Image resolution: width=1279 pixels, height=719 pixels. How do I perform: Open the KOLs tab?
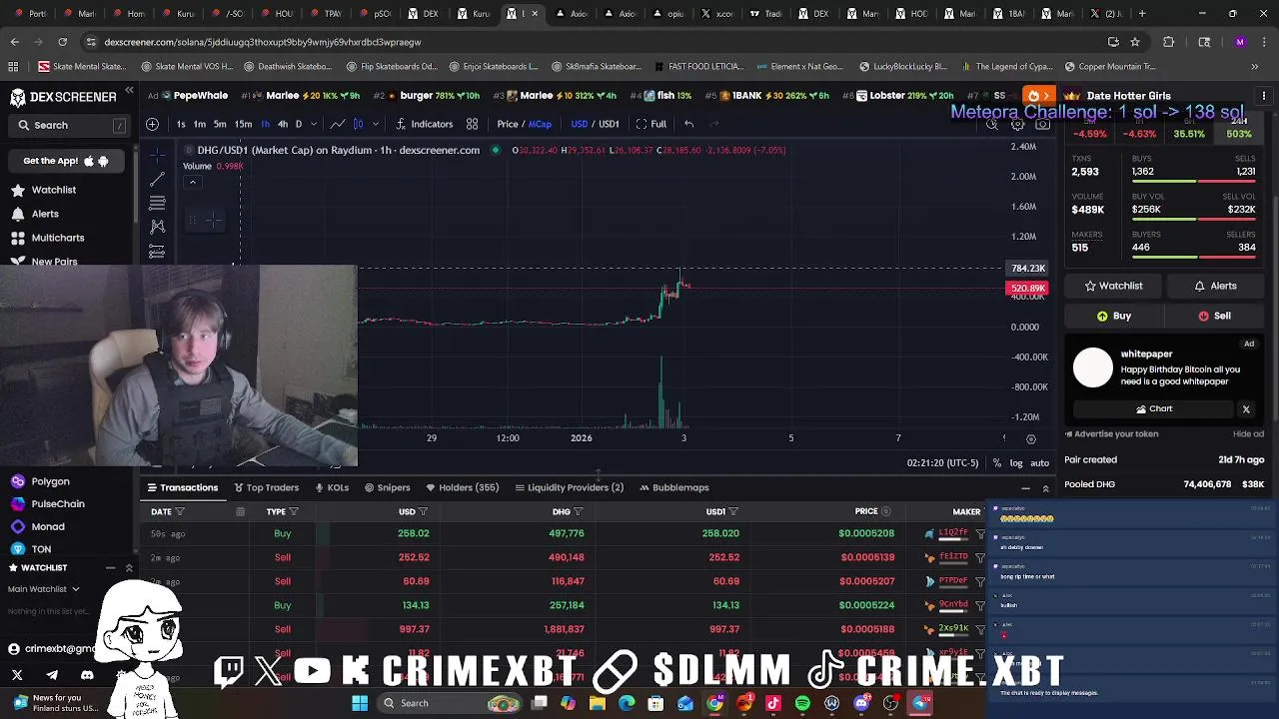tap(332, 487)
